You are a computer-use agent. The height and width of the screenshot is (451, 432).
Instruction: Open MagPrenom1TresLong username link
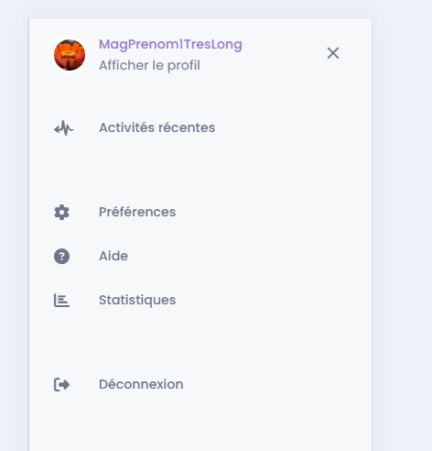click(x=170, y=44)
